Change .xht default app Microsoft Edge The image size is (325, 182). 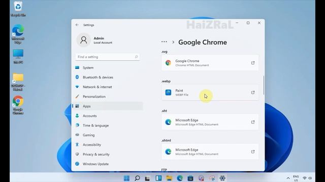click(210, 122)
